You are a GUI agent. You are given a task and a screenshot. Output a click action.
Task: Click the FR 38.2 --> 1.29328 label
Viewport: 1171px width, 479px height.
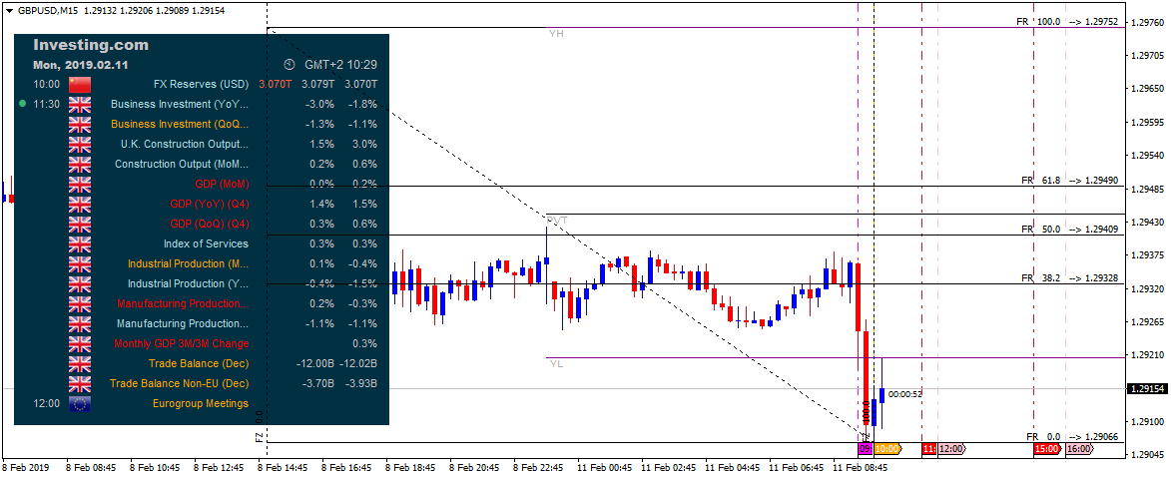tap(1069, 278)
